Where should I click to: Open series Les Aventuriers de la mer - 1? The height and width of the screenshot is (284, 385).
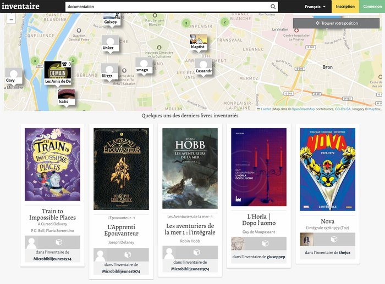[x=190, y=217]
